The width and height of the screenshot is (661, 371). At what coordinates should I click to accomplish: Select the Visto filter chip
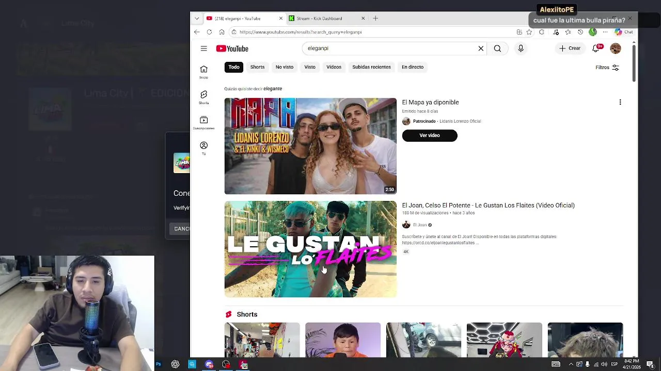(x=310, y=67)
